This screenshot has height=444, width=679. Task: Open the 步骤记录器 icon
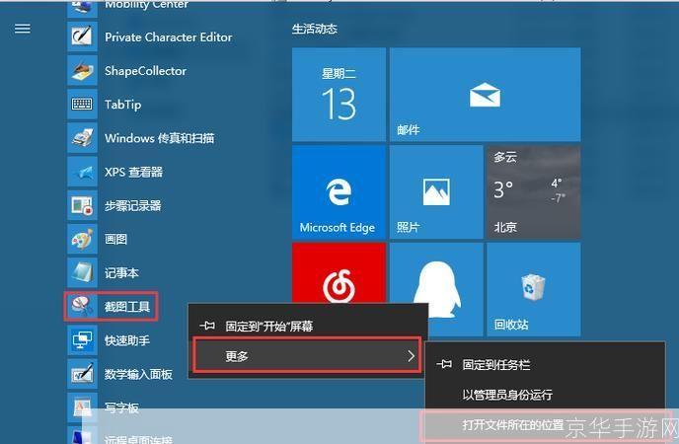(x=82, y=205)
